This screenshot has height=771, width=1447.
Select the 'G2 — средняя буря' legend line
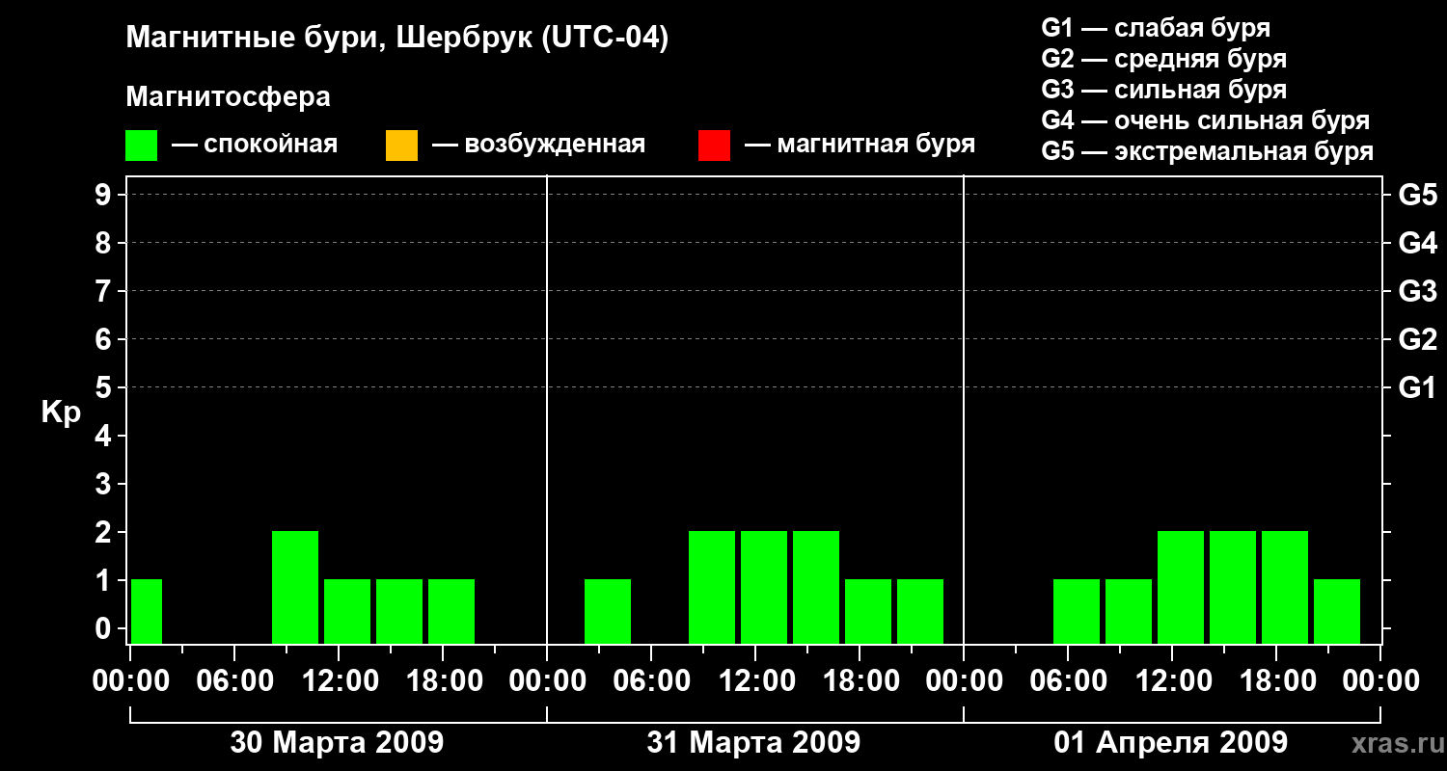tap(1163, 59)
